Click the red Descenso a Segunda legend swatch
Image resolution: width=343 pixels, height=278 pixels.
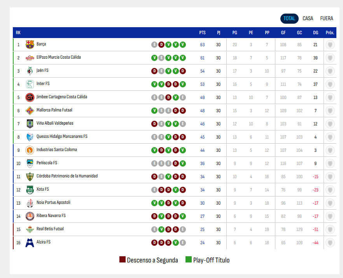(x=122, y=259)
